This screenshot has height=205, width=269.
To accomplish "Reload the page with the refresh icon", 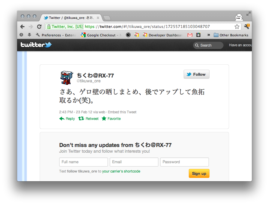I will pos(39,26).
